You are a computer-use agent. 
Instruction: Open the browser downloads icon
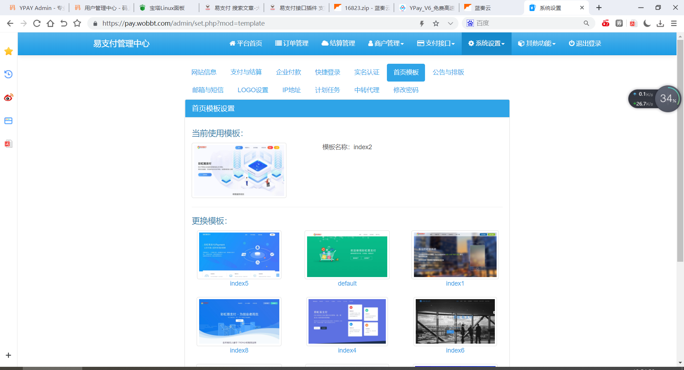pyautogui.click(x=661, y=23)
